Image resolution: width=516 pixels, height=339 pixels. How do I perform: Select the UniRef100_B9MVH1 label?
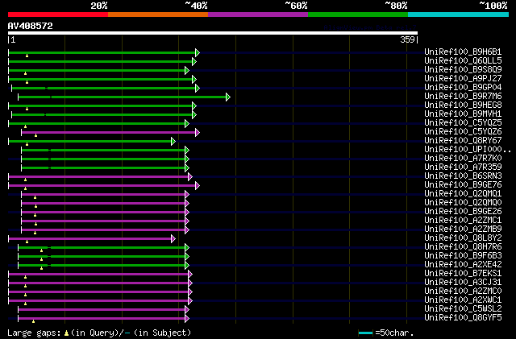pyautogui.click(x=463, y=114)
